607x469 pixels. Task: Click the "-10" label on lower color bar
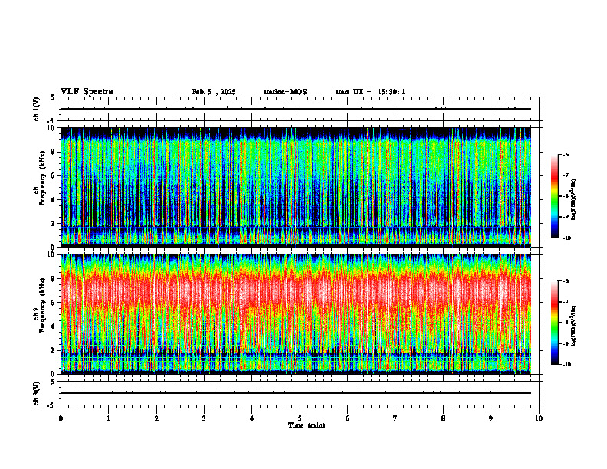point(566,365)
